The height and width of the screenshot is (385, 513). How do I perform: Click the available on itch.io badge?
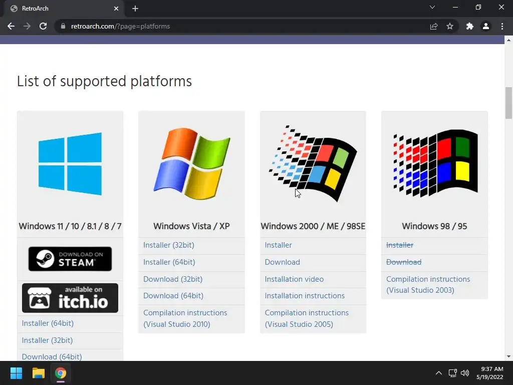pyautogui.click(x=70, y=298)
